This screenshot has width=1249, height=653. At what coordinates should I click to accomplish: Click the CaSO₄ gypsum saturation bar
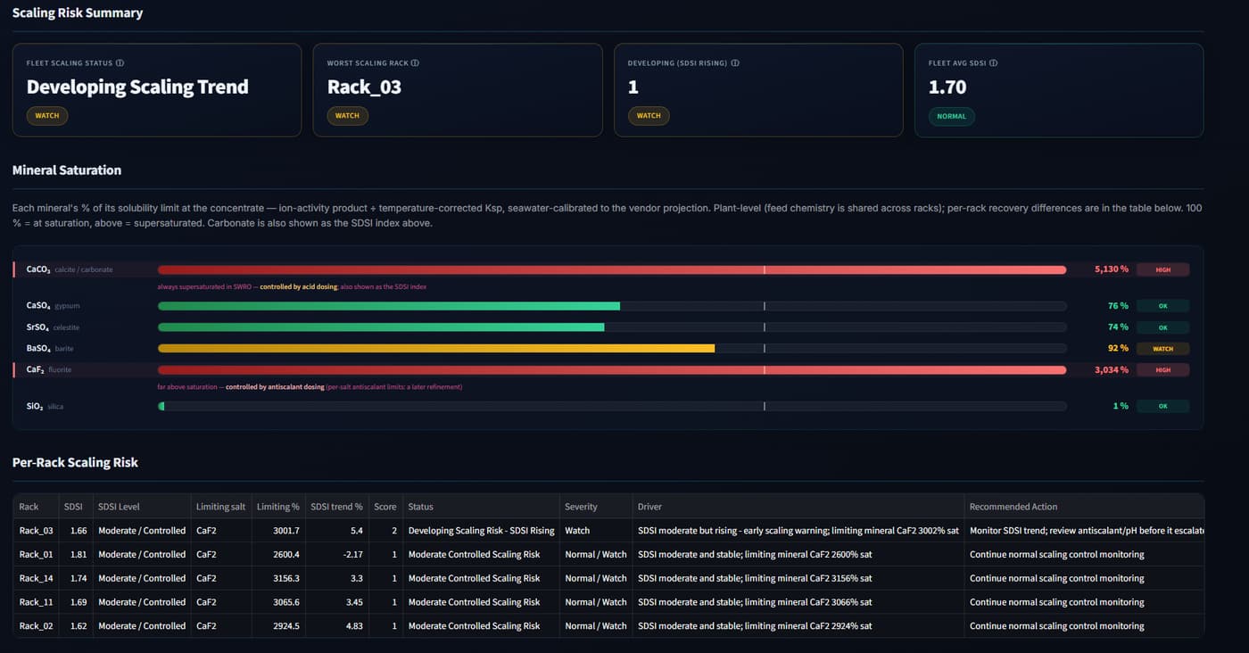(612, 306)
